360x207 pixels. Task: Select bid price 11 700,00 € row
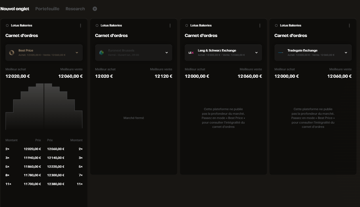(23, 184)
